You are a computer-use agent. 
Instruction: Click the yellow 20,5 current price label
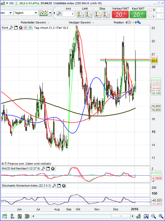[154, 61]
